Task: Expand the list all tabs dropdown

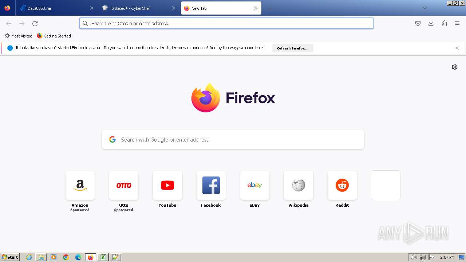Action: click(x=424, y=8)
